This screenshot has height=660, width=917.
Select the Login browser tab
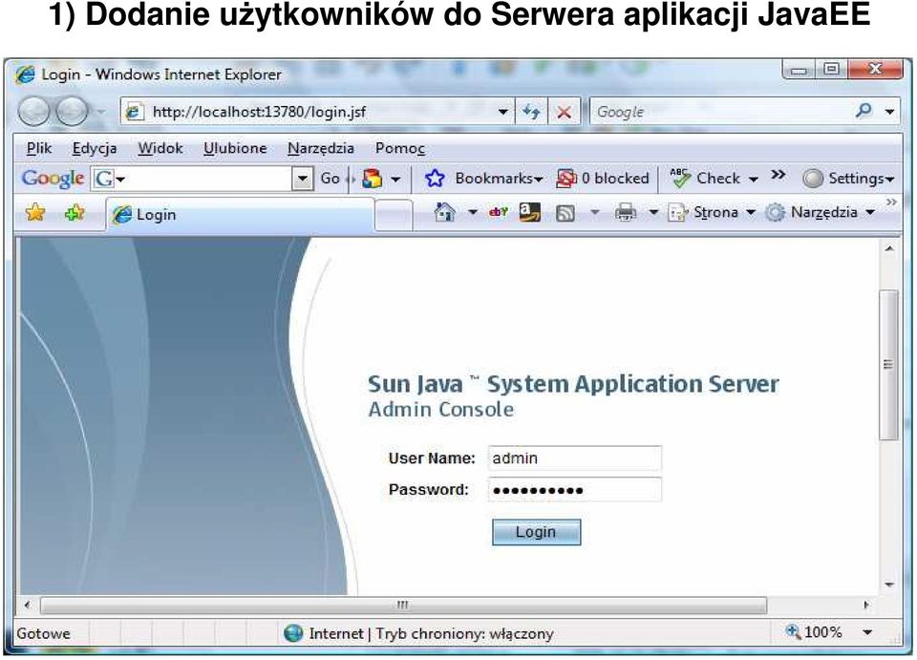click(x=240, y=215)
